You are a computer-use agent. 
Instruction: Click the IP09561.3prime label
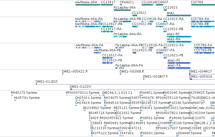152,118
